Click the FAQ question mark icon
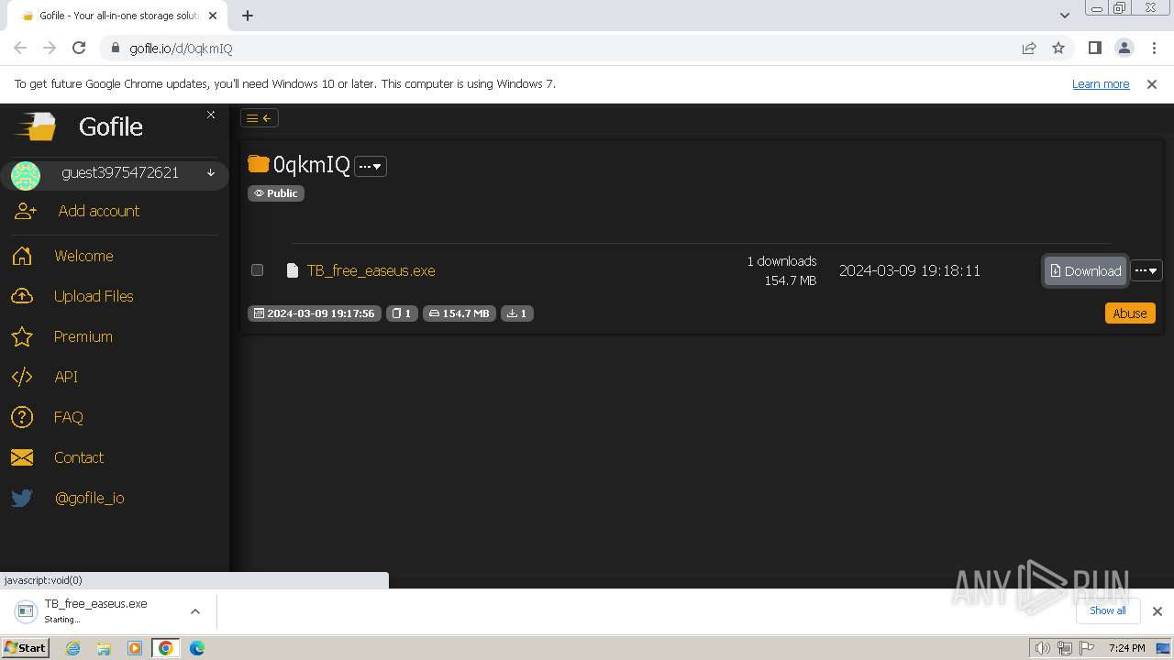 [x=22, y=417]
